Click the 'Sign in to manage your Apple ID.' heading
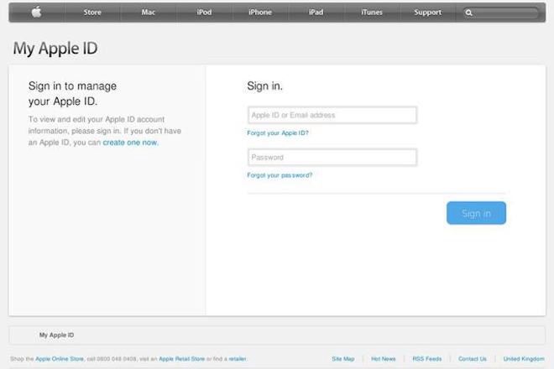The height and width of the screenshot is (369, 554). (72, 94)
